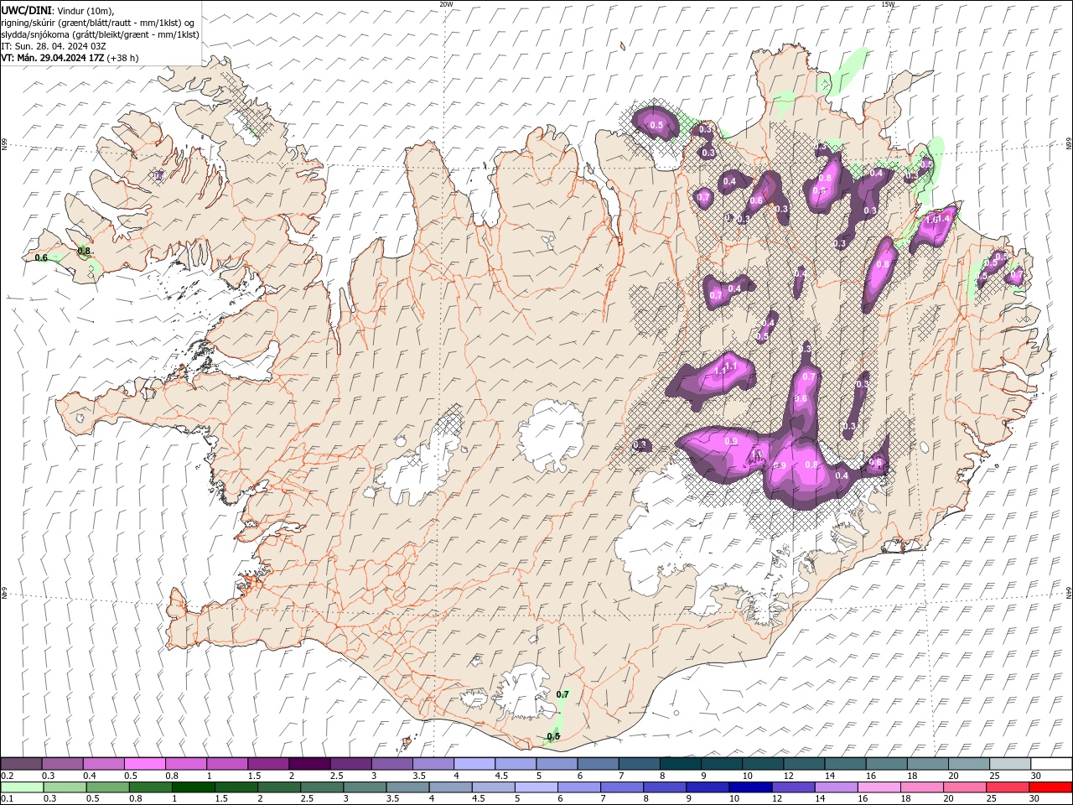Pick snow-scale swatch between 0.5 and 0.8
The image size is (1073, 805).
tap(144, 764)
